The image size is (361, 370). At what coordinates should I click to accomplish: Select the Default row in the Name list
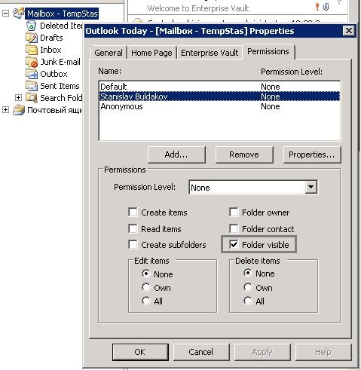(x=219, y=87)
